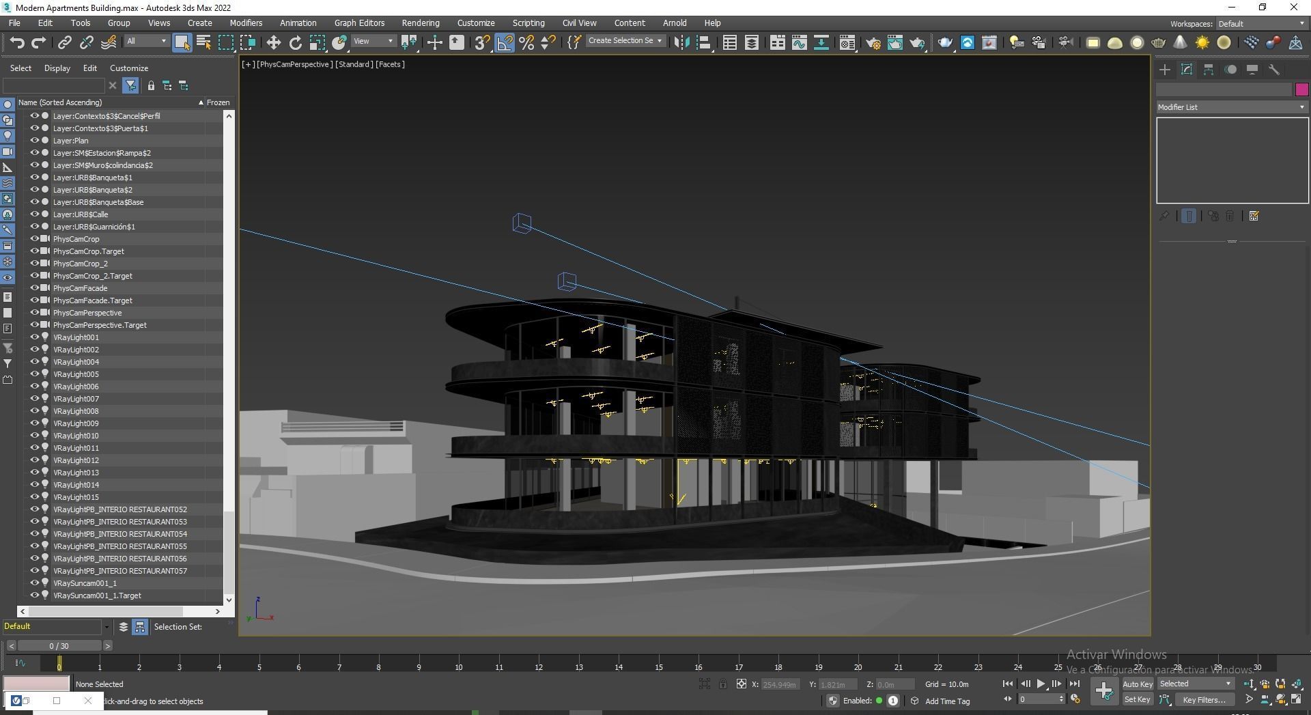Click the Scene Explorer search field
1311x715 pixels.
point(54,85)
